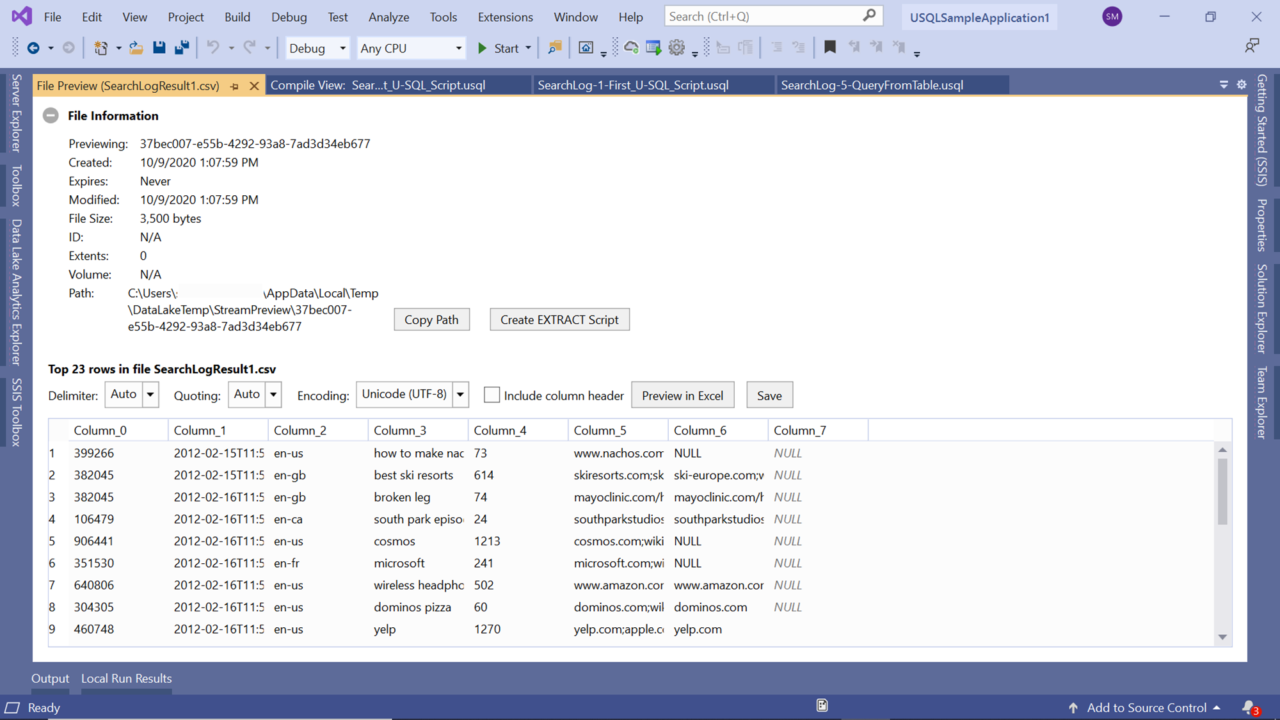Toggle the bookmark icon in toolbar
Image resolution: width=1280 pixels, height=720 pixels.
tap(830, 47)
